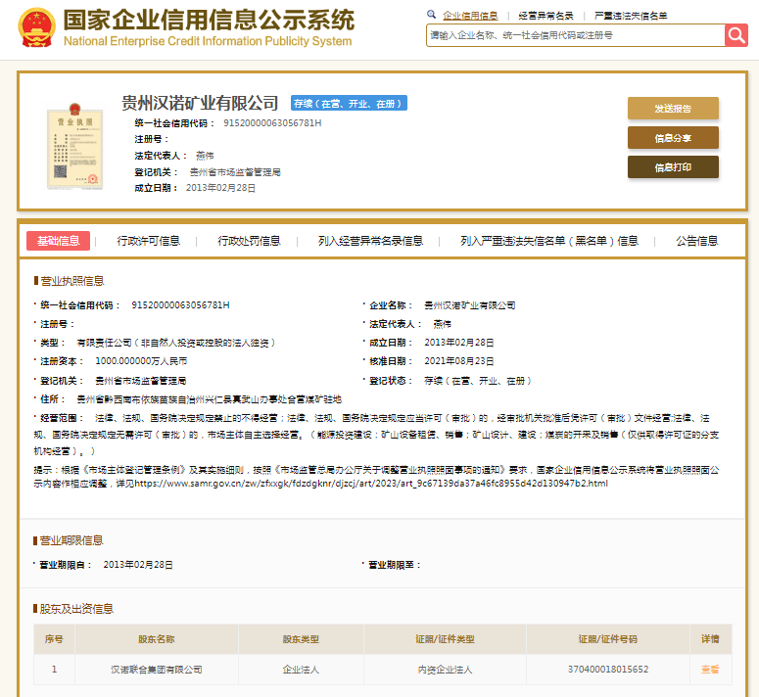This screenshot has height=697, width=759.
Task: Click small magnifier icon beside 企业信用信息
Action: (x=431, y=15)
